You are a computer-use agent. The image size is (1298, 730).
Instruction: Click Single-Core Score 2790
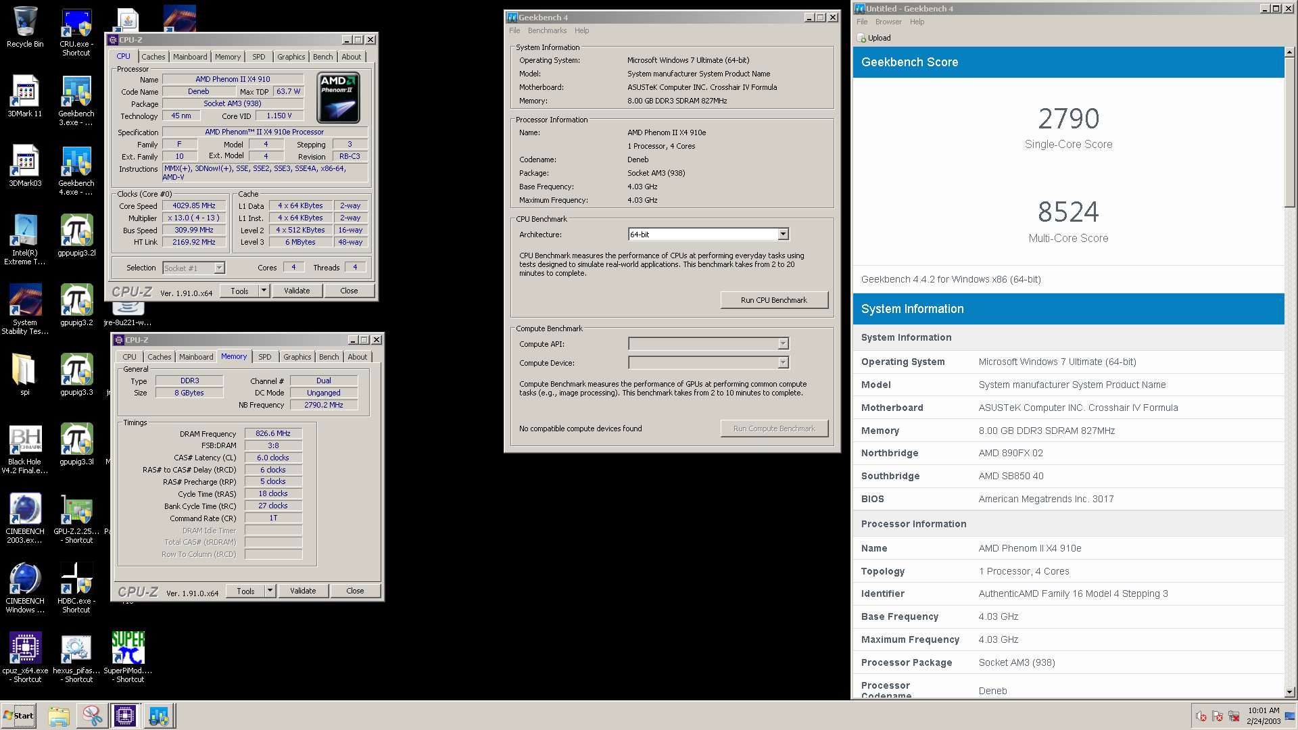point(1068,119)
